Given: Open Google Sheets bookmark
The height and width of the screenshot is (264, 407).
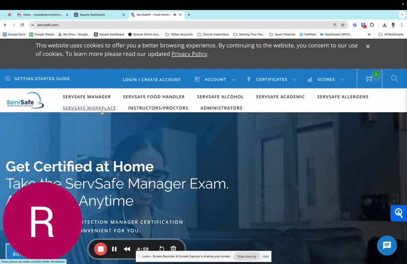Looking at the screenshot, I should pyautogui.click(x=41, y=34).
